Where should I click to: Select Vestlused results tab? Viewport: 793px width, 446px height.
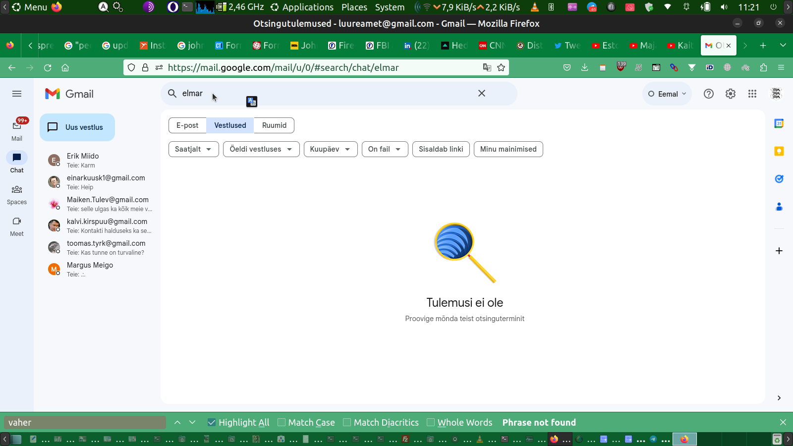coord(230,125)
